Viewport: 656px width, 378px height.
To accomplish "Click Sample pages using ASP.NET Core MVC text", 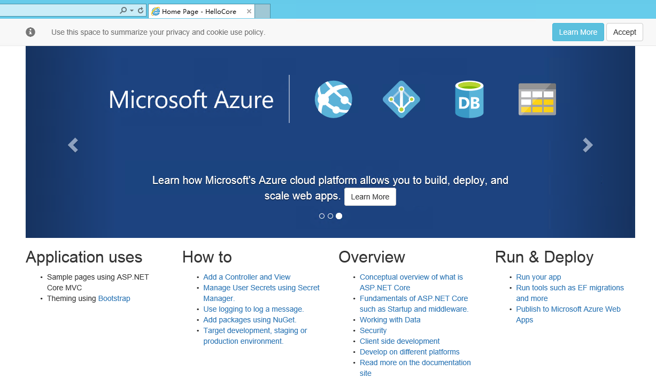I will click(x=98, y=282).
